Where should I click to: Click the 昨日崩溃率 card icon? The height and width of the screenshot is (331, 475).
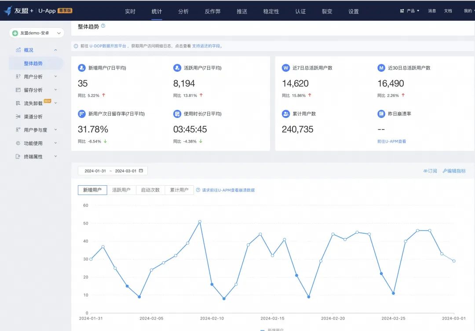(381, 114)
